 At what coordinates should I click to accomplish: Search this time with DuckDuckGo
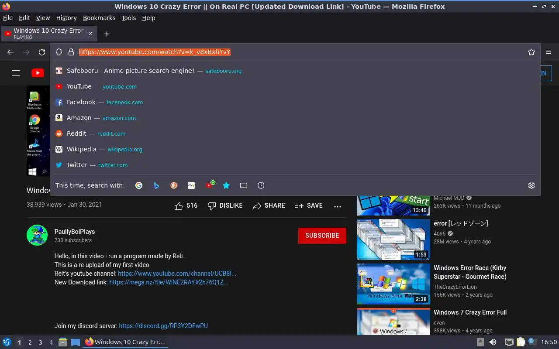[x=174, y=185]
